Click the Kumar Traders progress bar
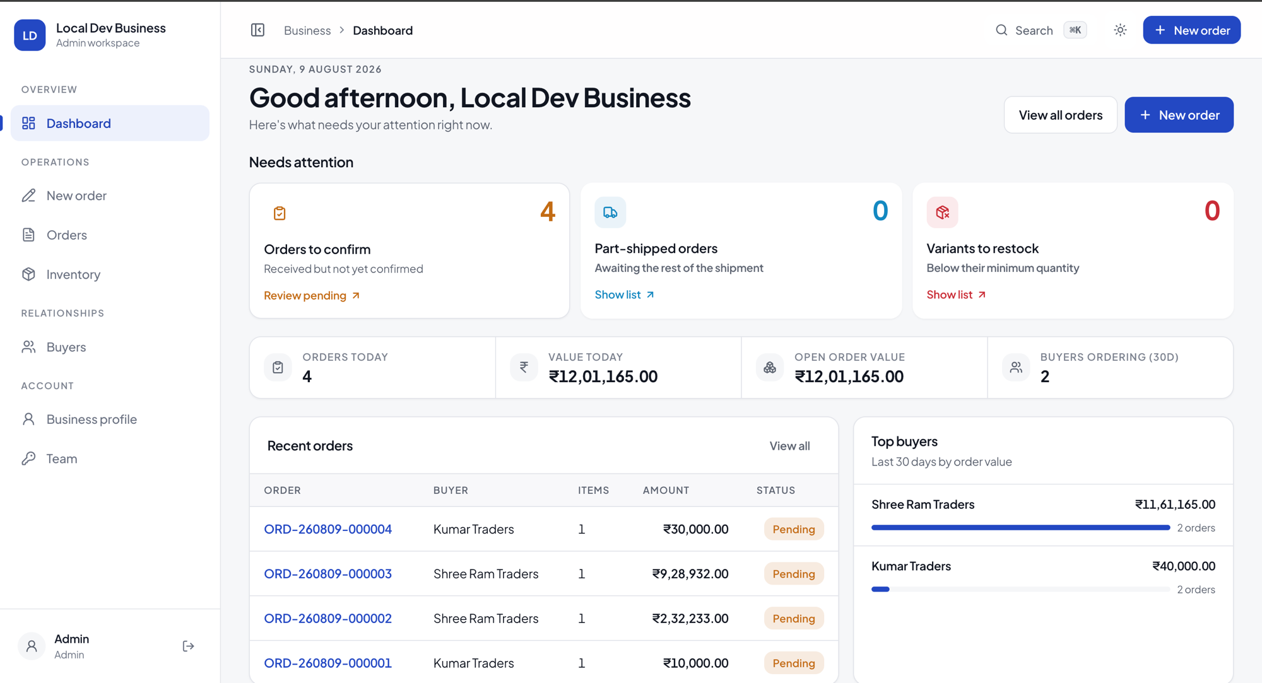This screenshot has height=683, width=1262. click(x=1020, y=590)
